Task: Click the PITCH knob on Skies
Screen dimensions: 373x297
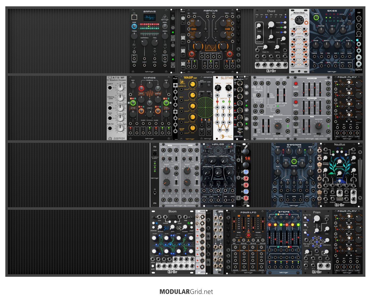Action: 343,30
